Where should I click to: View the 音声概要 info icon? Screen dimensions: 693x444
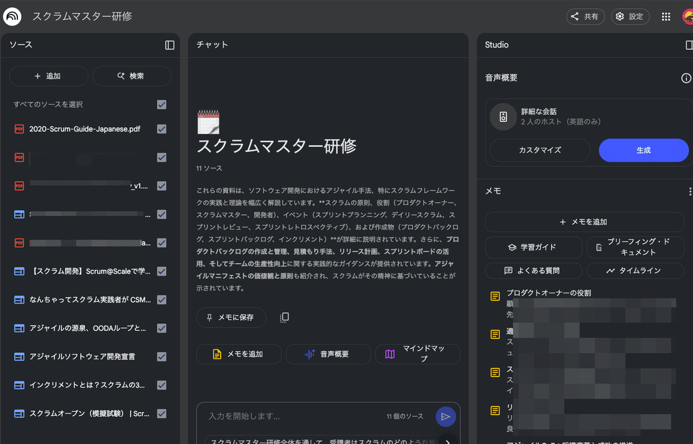click(686, 77)
